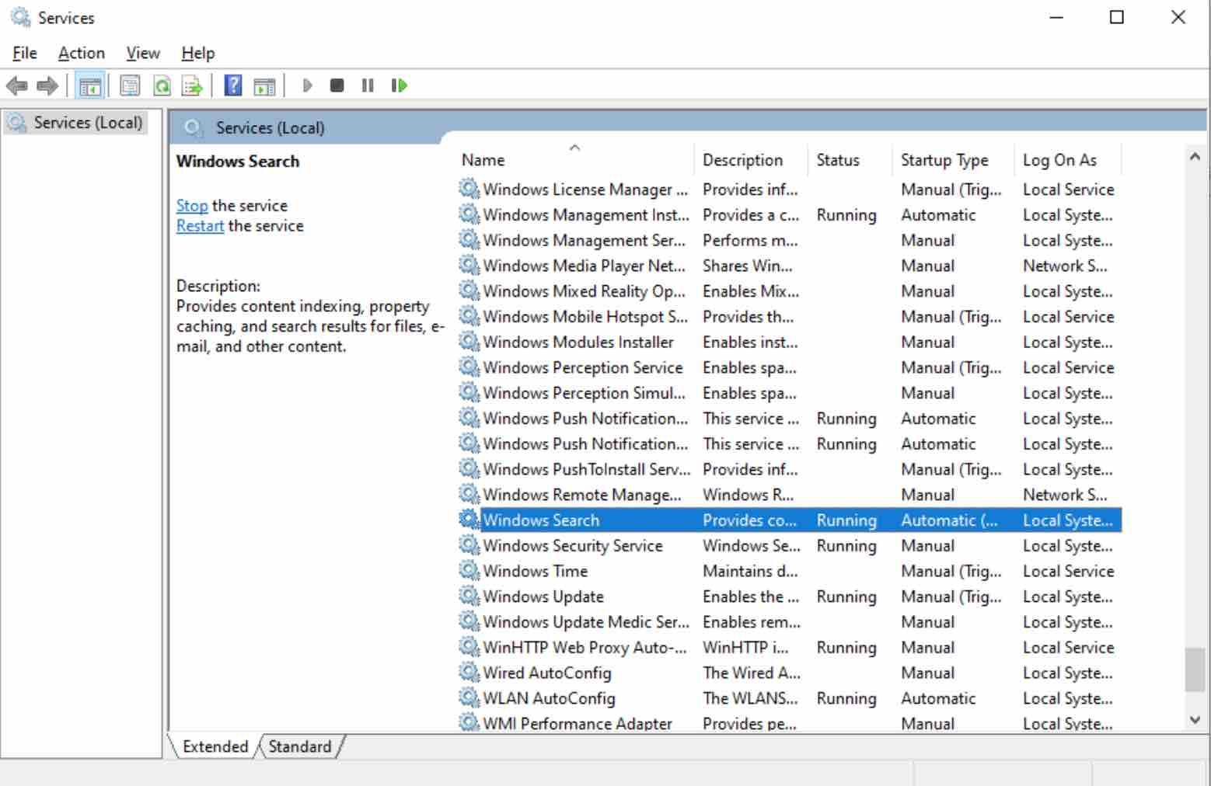Click gear icon beside Windows Modules Installer
This screenshot has height=786, width=1211.
469,342
